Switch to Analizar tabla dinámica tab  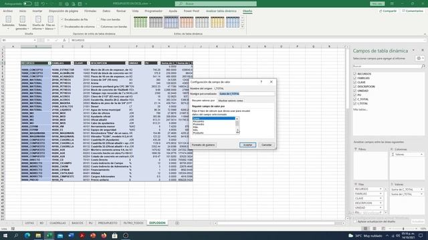click(x=221, y=11)
